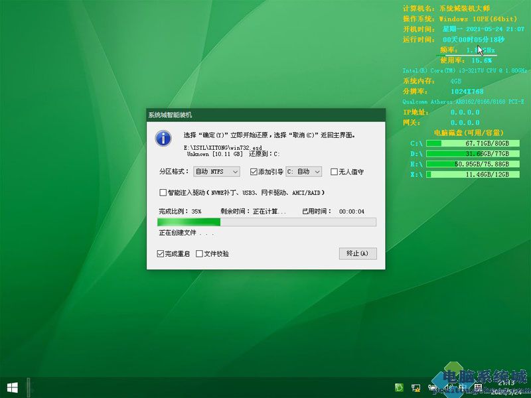Click the 使用率 16.6% text
Screen dimensions: 531x398
466,60
